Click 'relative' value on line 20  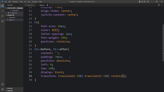[63, 42]
